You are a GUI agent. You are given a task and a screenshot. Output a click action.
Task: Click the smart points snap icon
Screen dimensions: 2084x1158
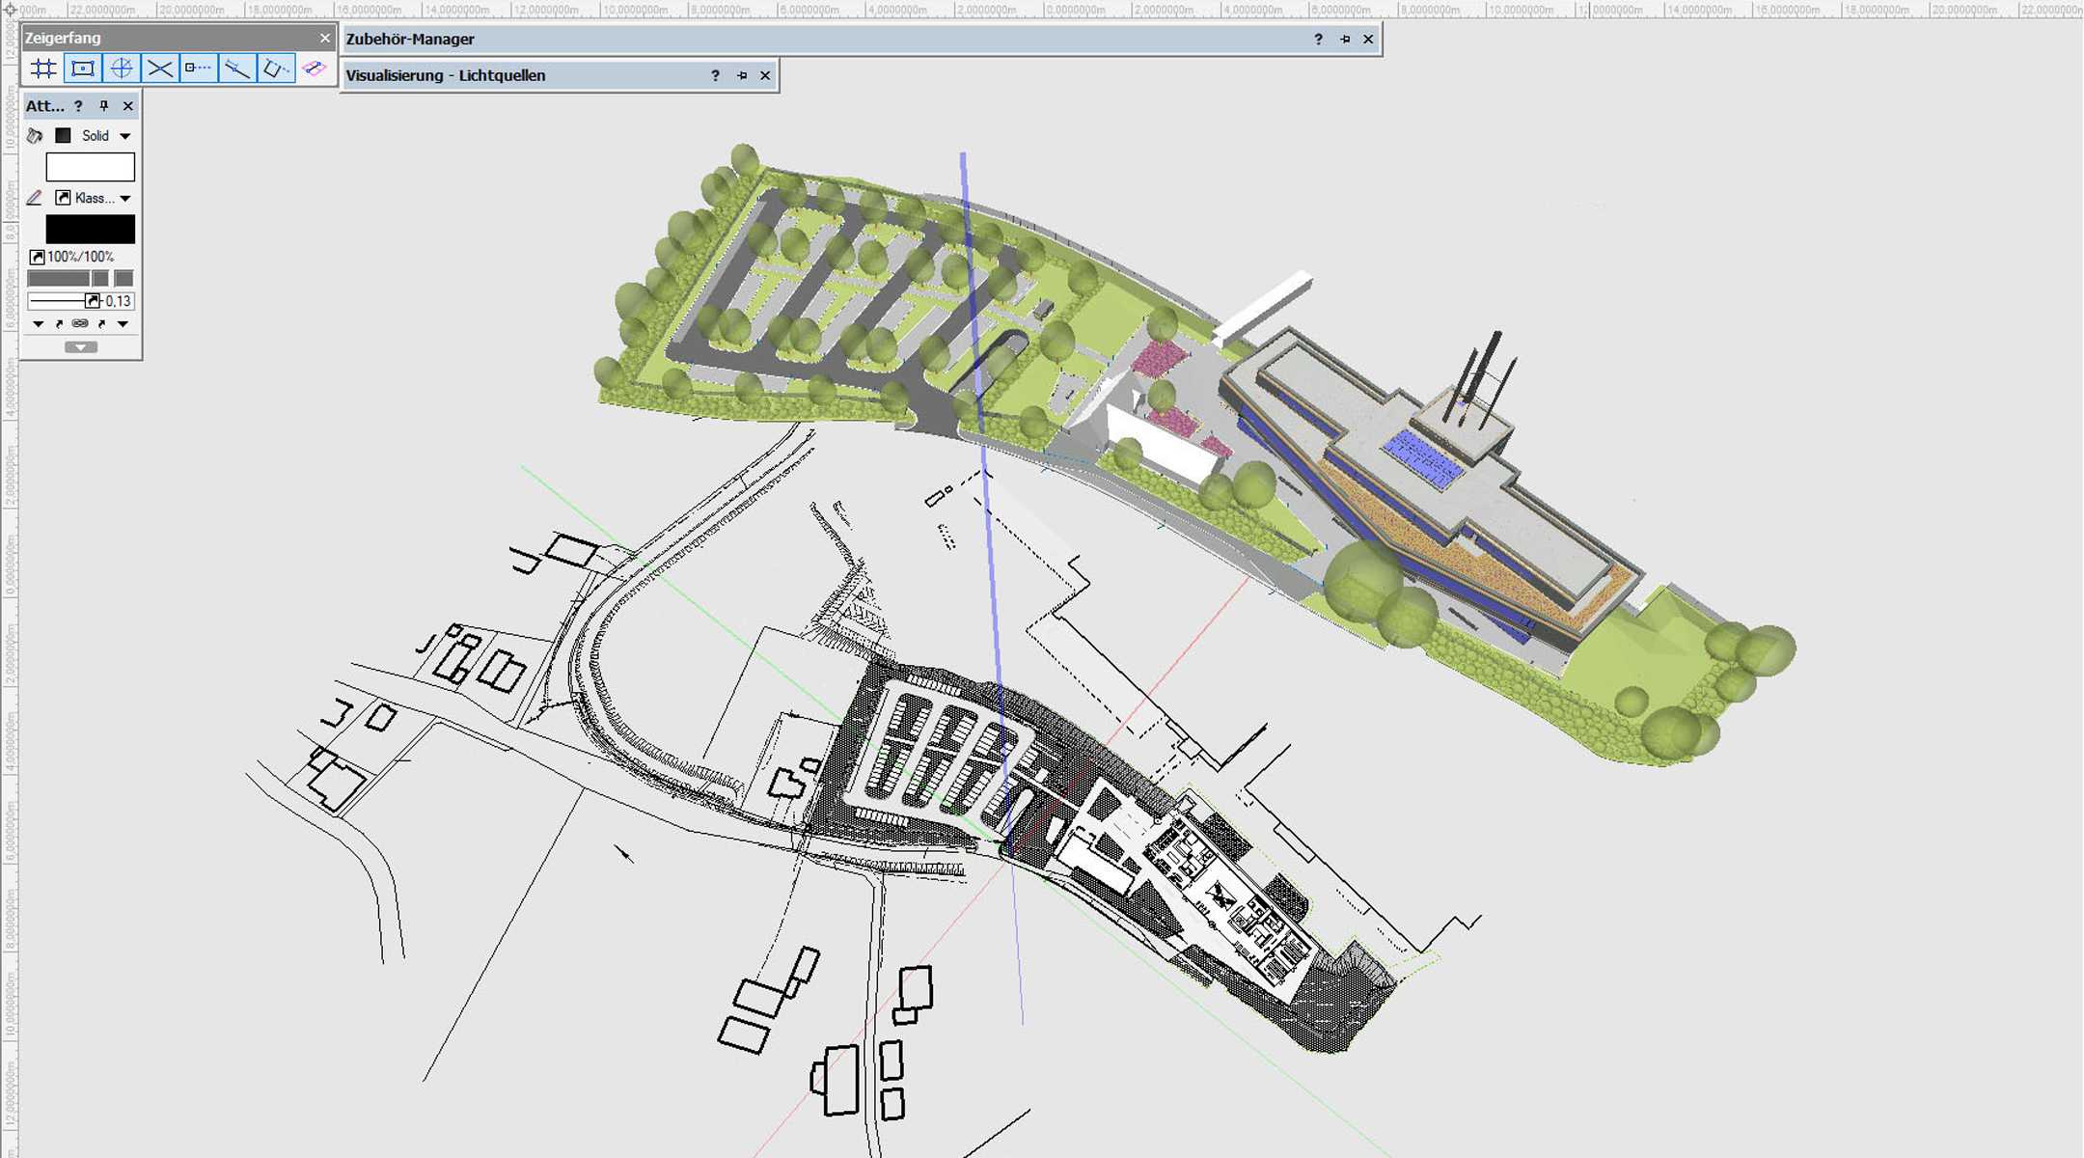point(199,69)
